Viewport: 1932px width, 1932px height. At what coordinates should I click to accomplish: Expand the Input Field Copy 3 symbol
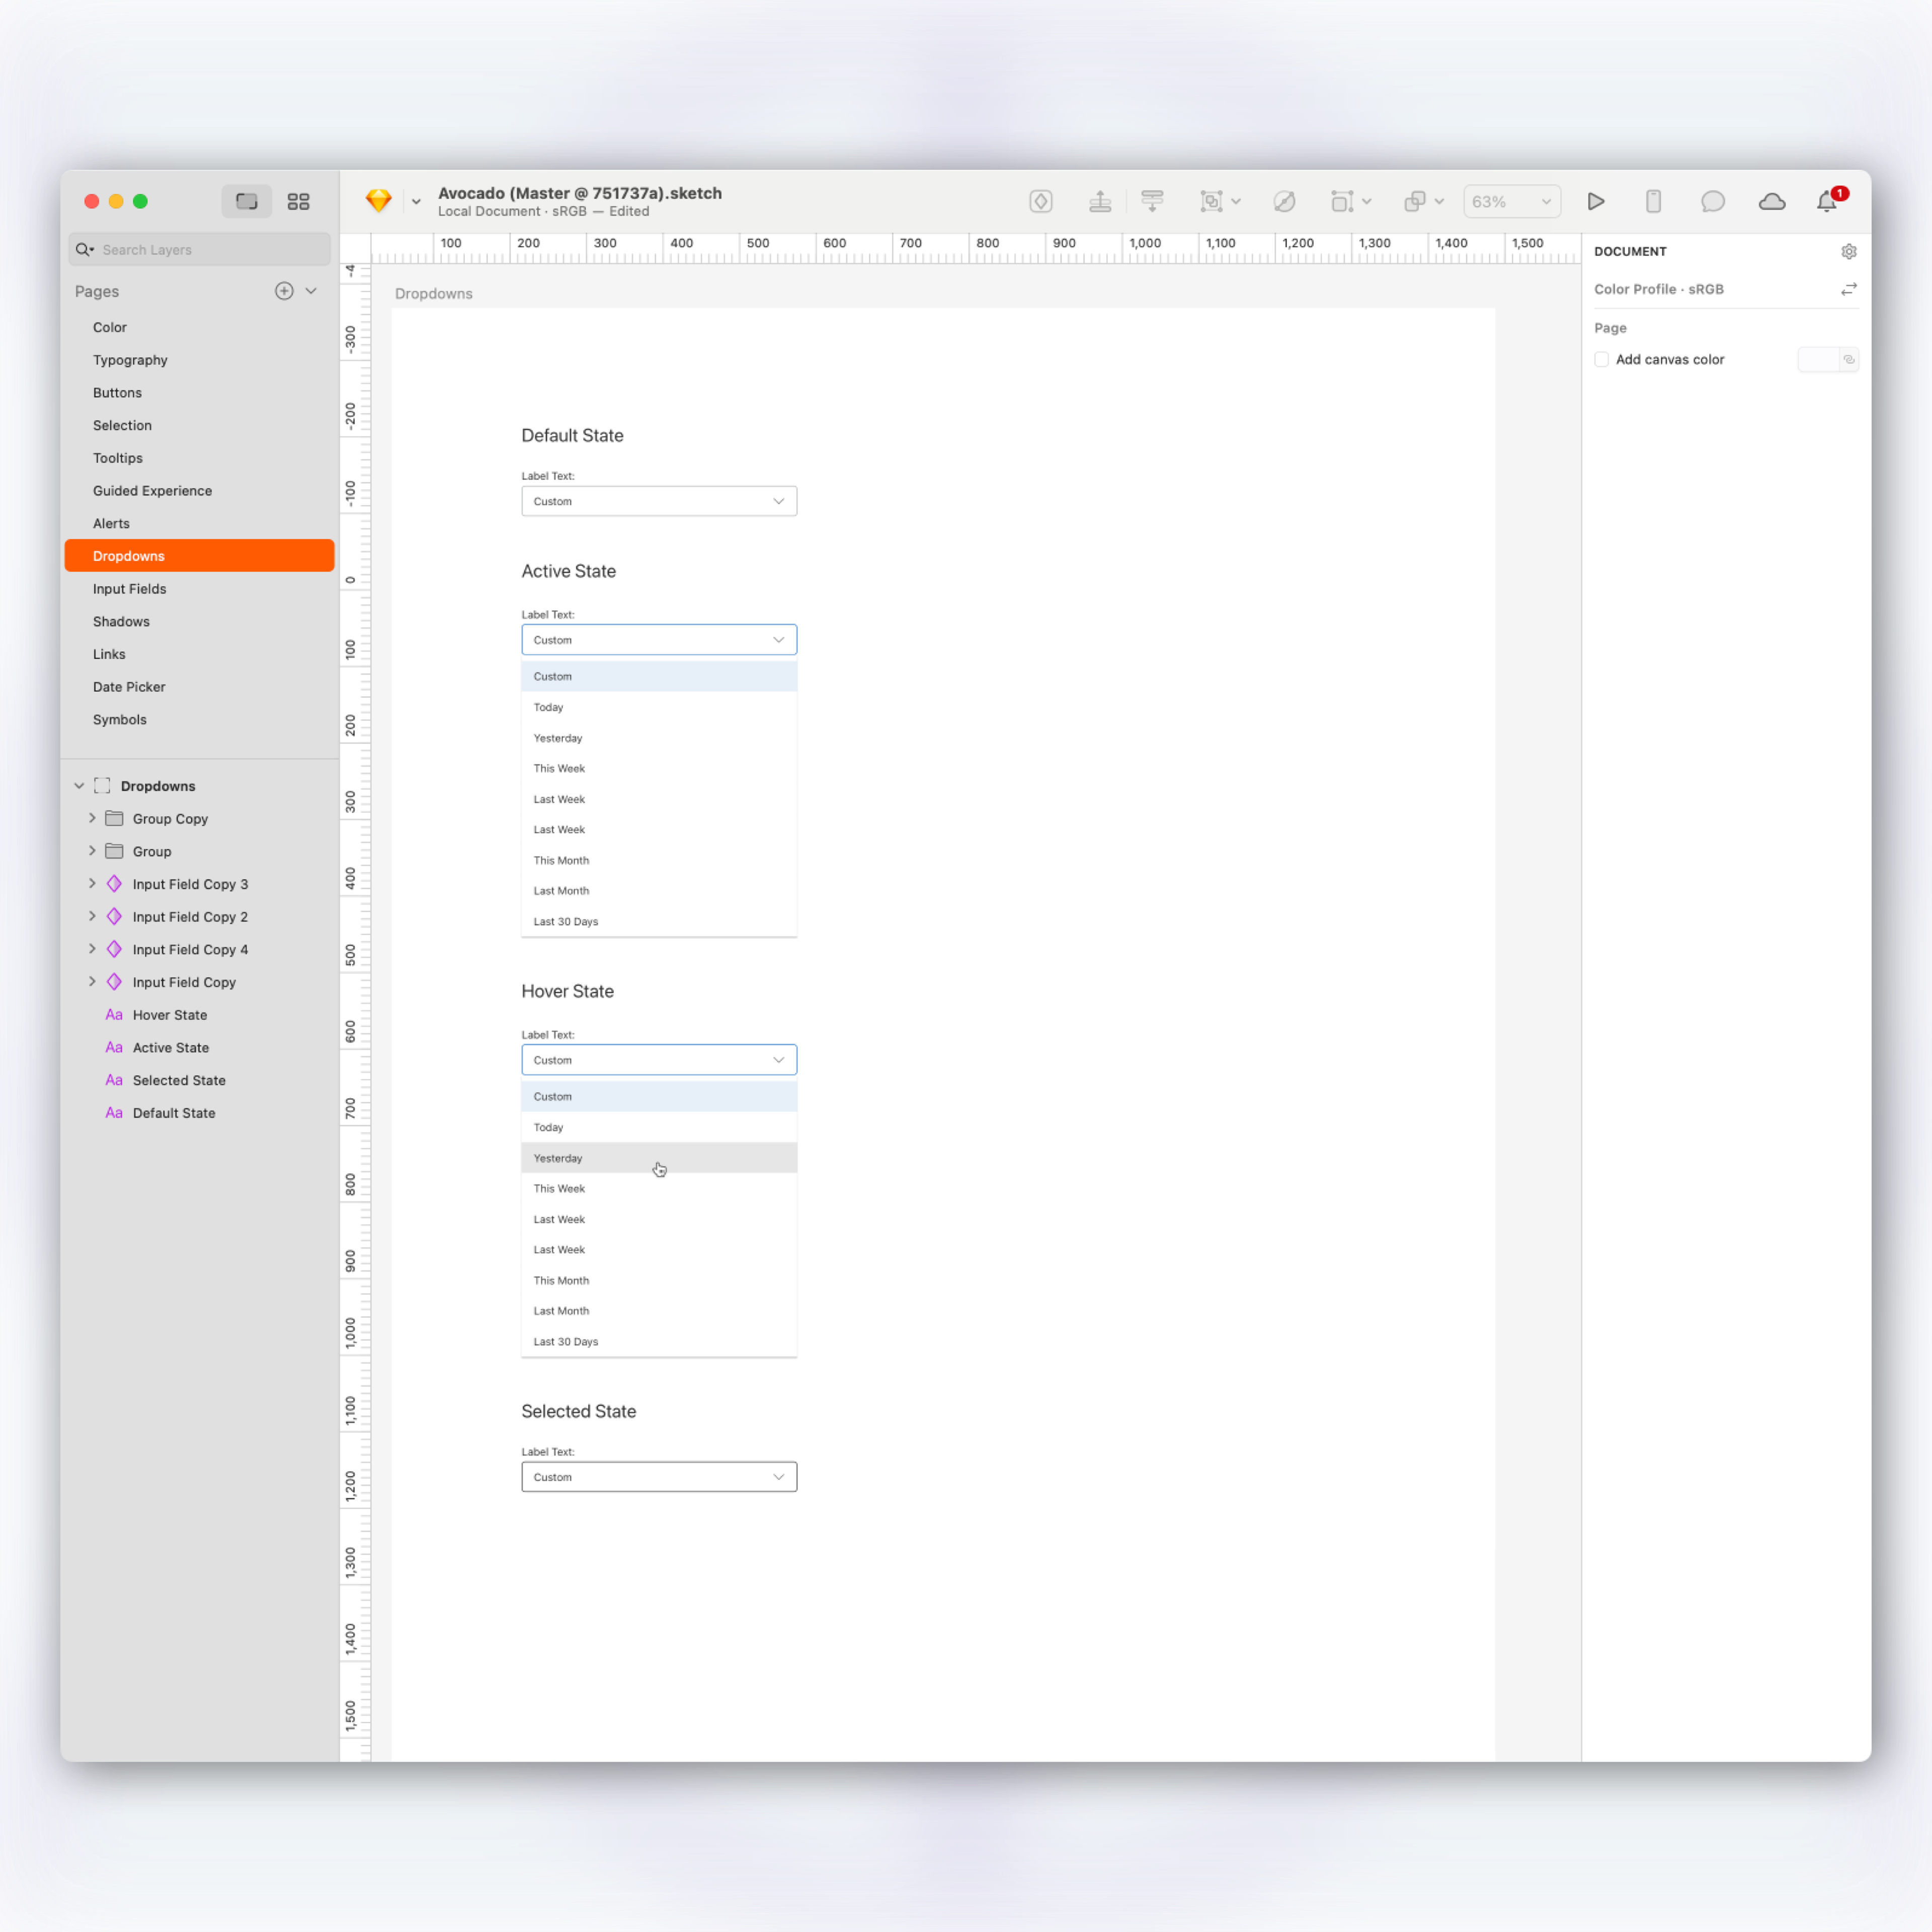coord(92,884)
